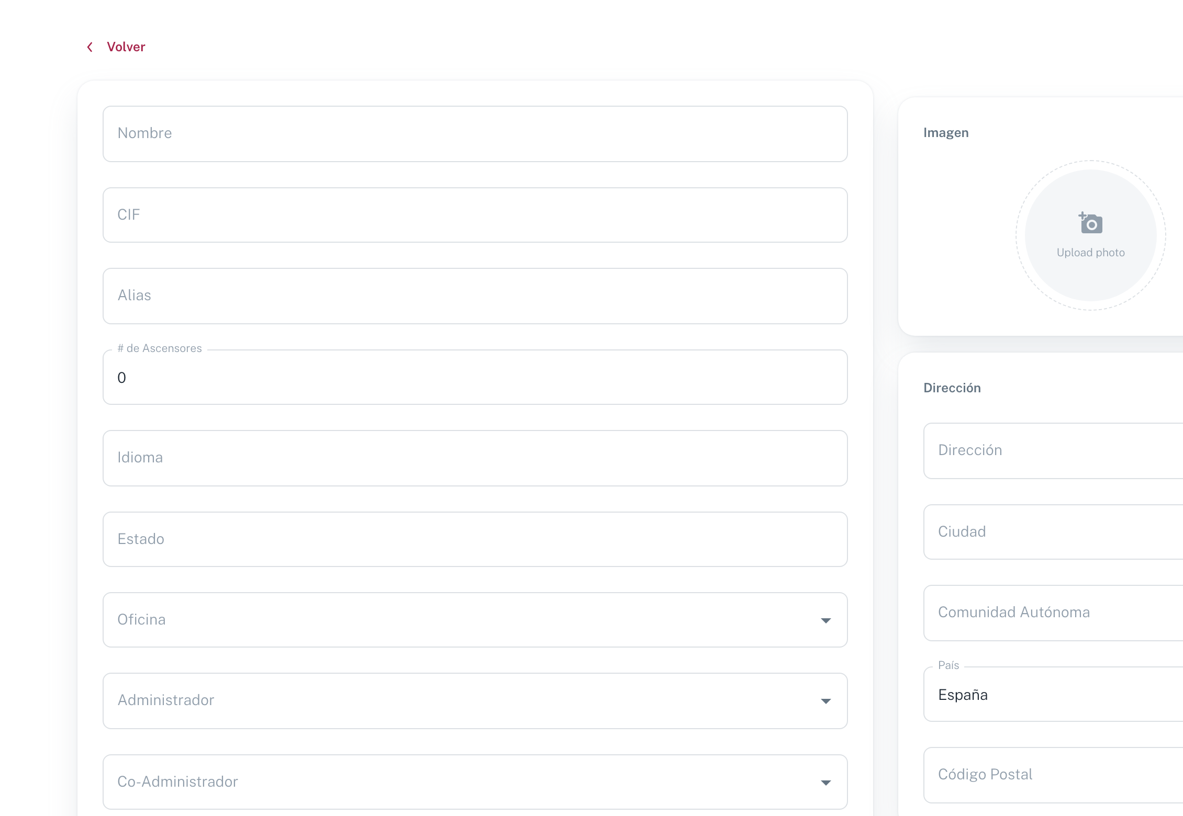The width and height of the screenshot is (1183, 816).
Task: Go back using the Volver link
Action: (126, 47)
